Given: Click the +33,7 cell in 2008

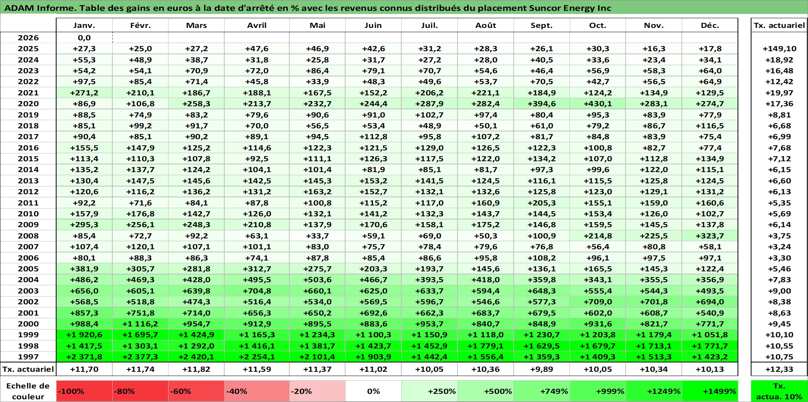Looking at the screenshot, I should click(x=317, y=236).
